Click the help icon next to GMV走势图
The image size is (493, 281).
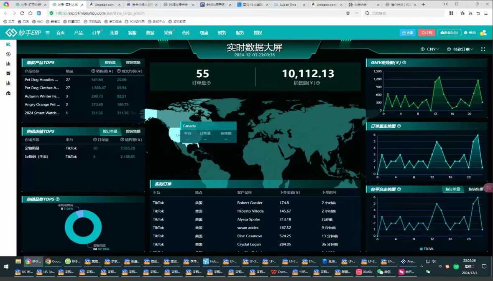click(x=404, y=63)
